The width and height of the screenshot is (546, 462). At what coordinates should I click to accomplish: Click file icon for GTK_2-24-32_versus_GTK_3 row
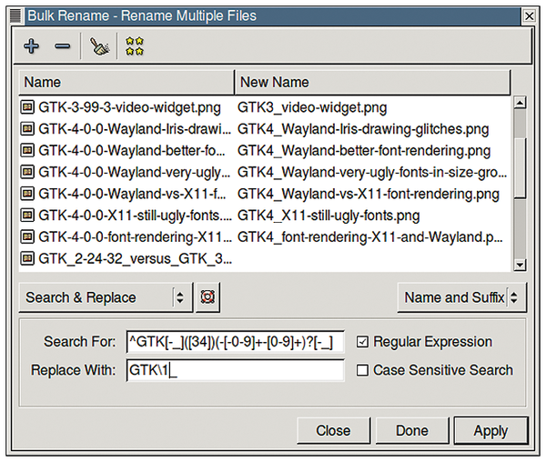click(27, 258)
